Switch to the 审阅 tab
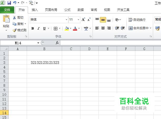Viewport: 161px width, 119px height. pyautogui.click(x=94, y=10)
